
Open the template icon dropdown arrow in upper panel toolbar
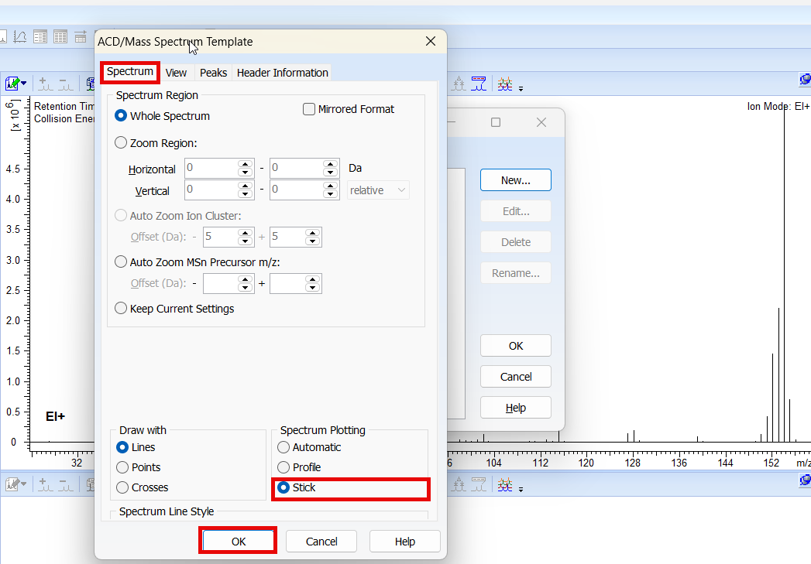tap(24, 83)
